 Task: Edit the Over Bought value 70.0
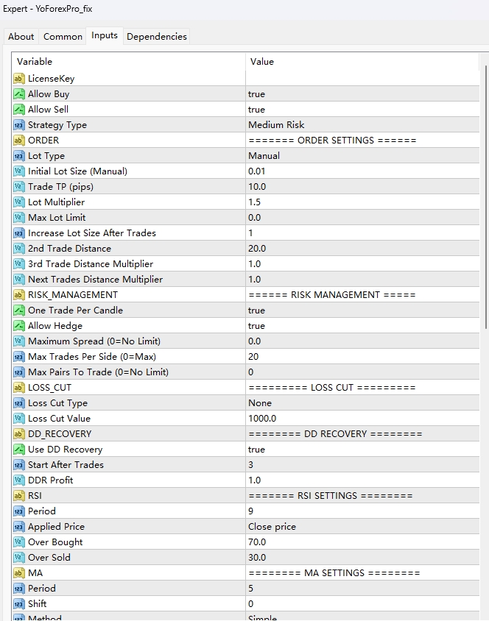[362, 542]
